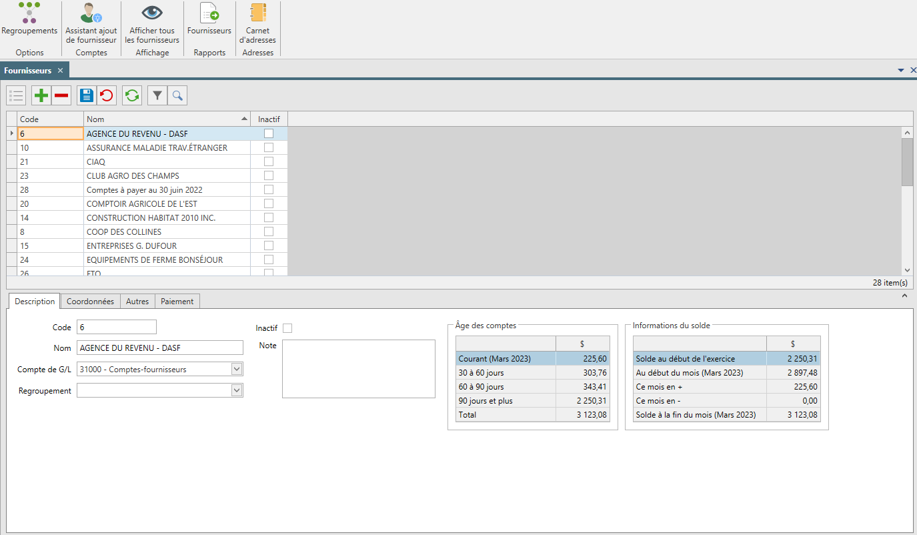Select Solde au début de l'exercice row
The height and width of the screenshot is (535, 917).
(x=727, y=358)
